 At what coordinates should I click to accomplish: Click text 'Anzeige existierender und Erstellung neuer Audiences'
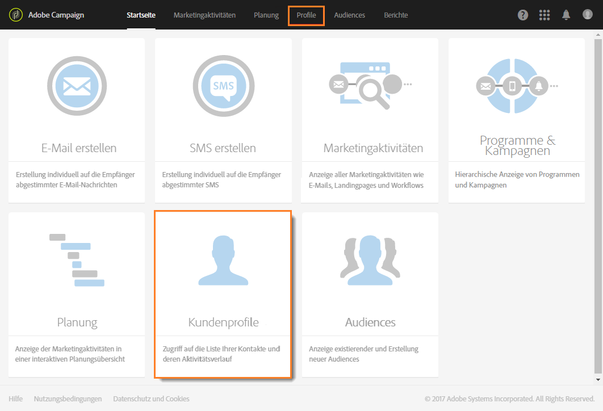click(363, 354)
